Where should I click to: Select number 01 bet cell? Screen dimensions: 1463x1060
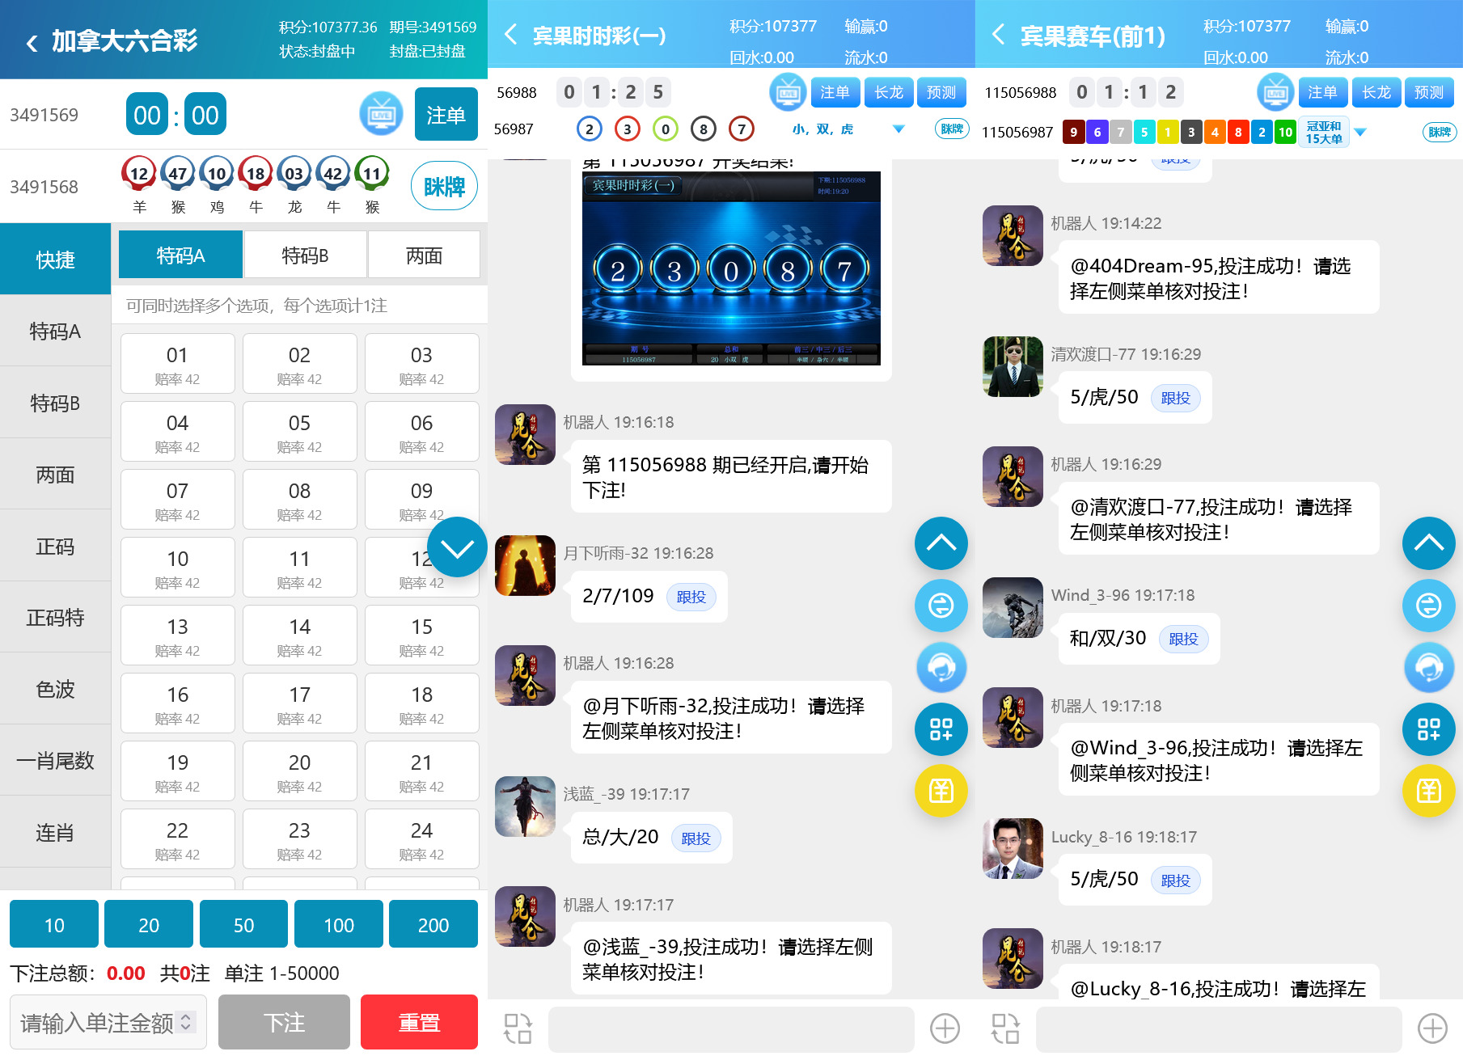178,365
